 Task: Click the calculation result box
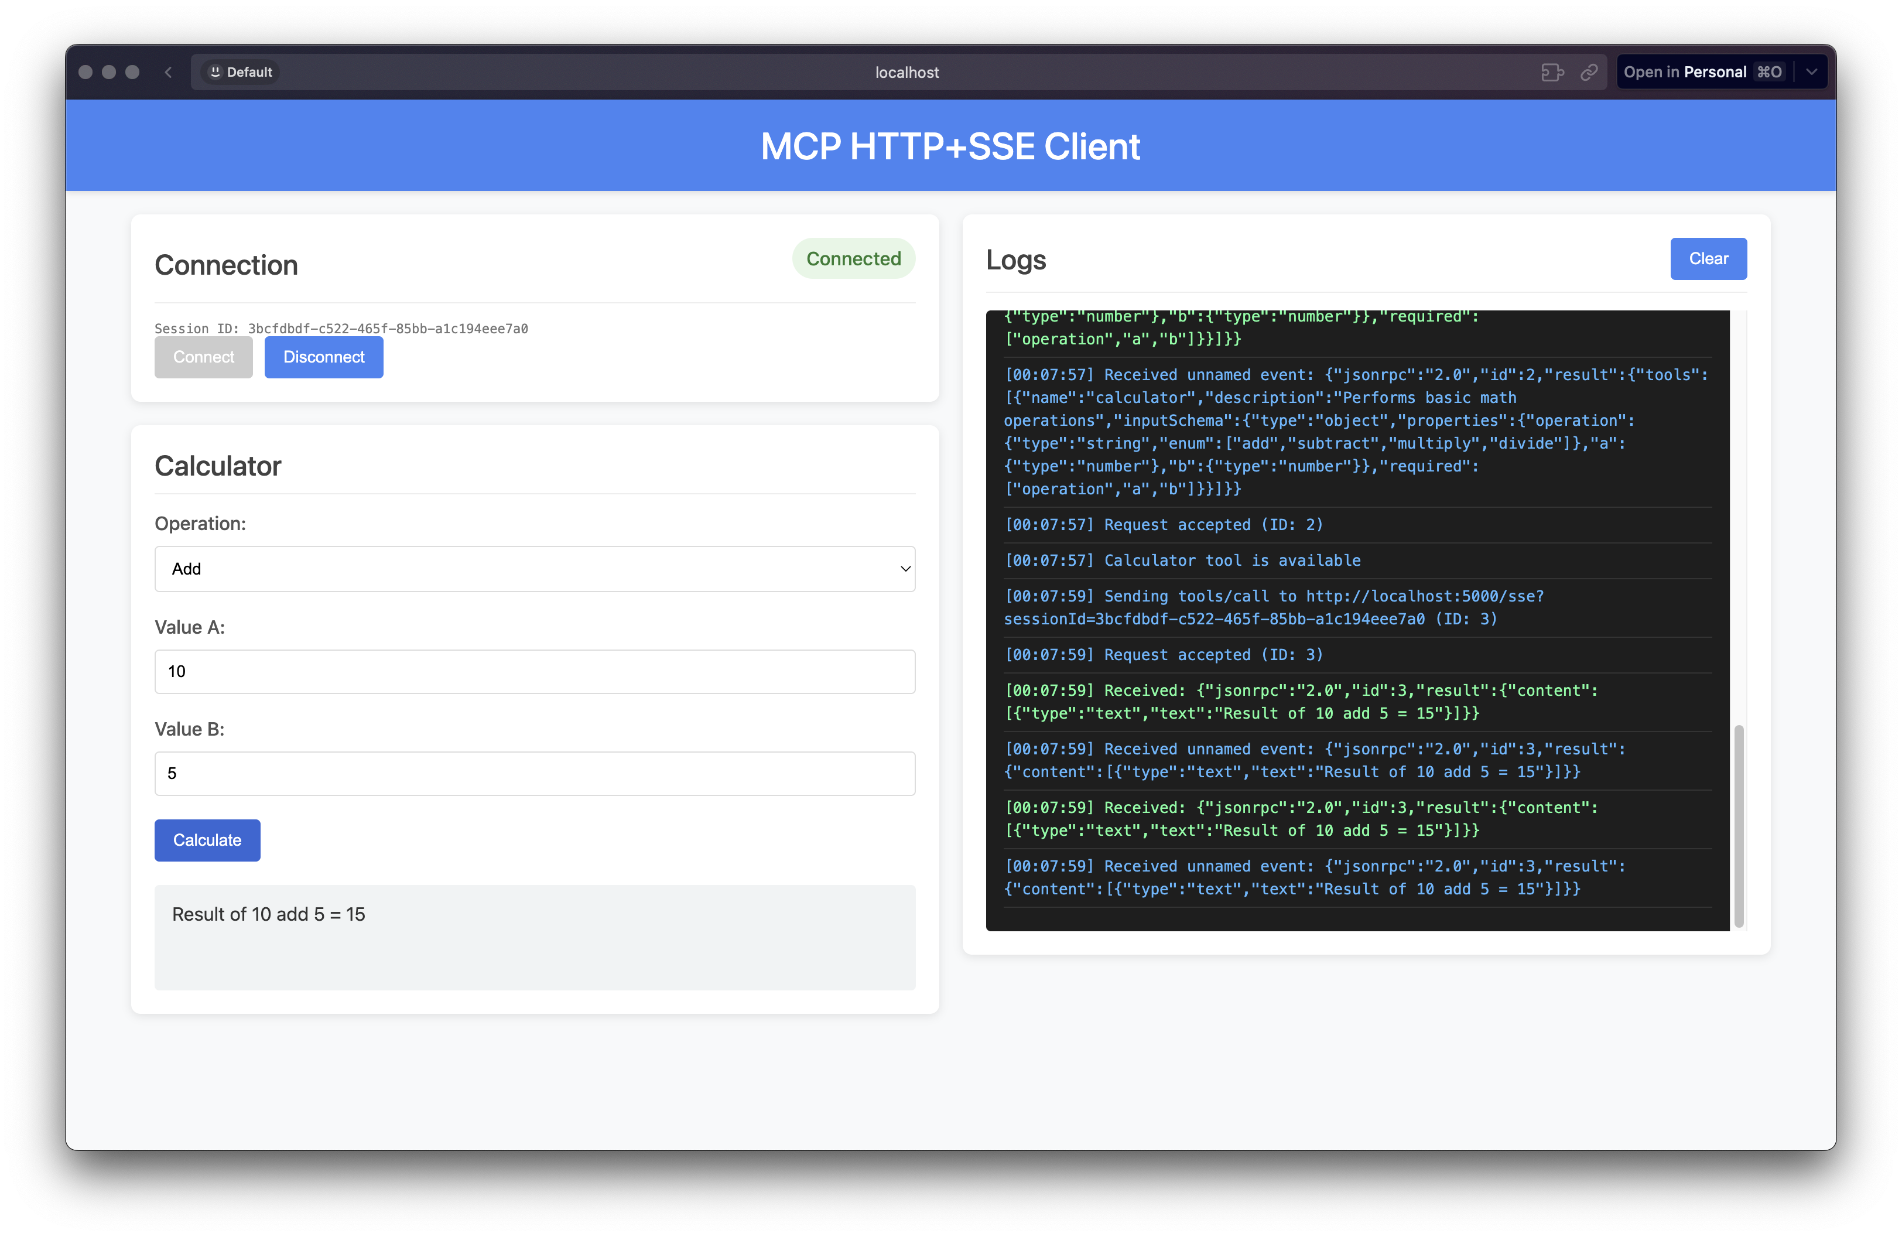pos(534,937)
